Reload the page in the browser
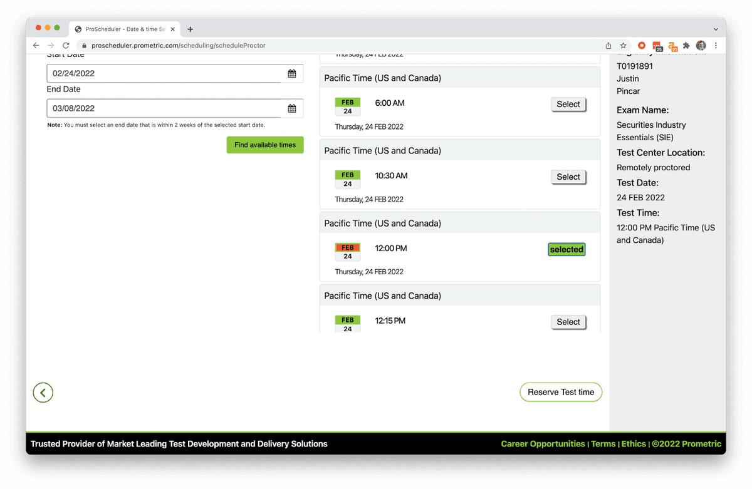The height and width of the screenshot is (489, 752). (66, 46)
